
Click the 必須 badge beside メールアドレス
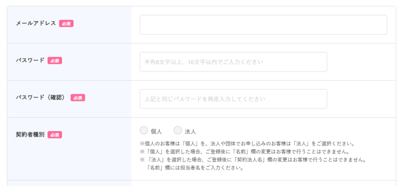[x=66, y=23]
